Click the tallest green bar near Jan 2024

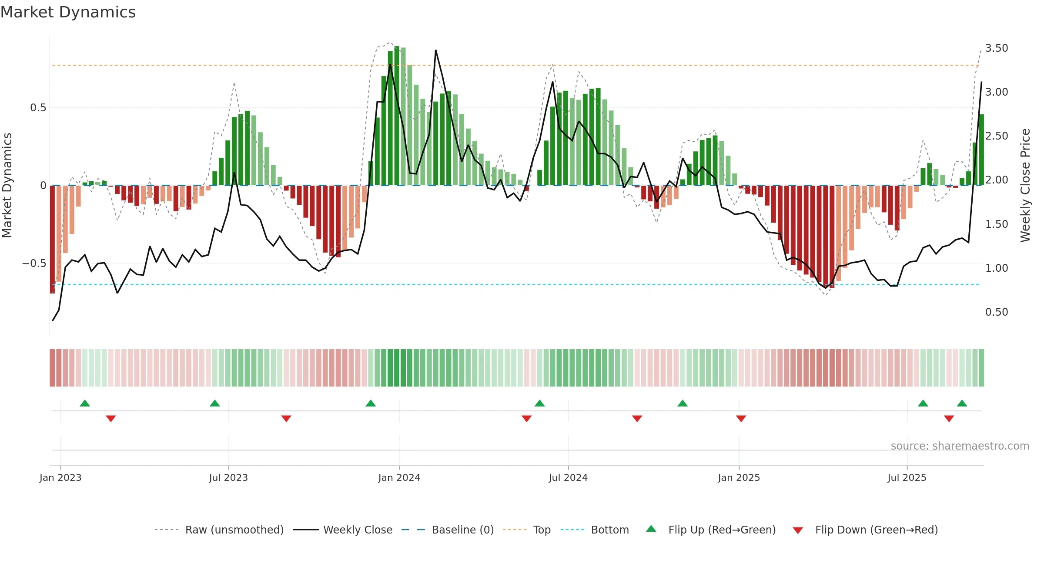coord(397,116)
